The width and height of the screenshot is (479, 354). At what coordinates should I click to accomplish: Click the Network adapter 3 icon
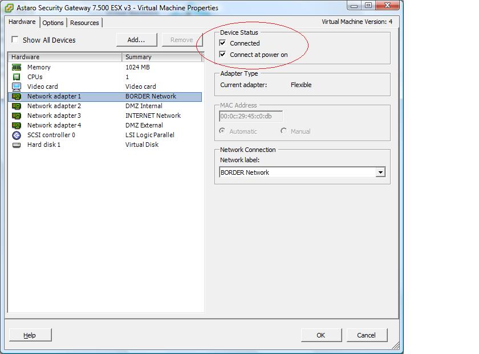[x=17, y=116]
